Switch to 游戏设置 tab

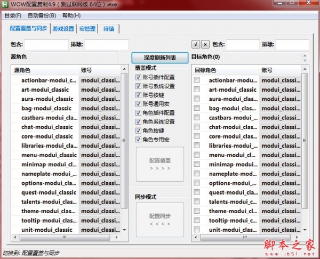tap(63, 29)
